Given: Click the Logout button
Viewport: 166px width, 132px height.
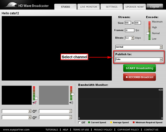Looking at the screenshot, I should pyautogui.click(x=155, y=7).
